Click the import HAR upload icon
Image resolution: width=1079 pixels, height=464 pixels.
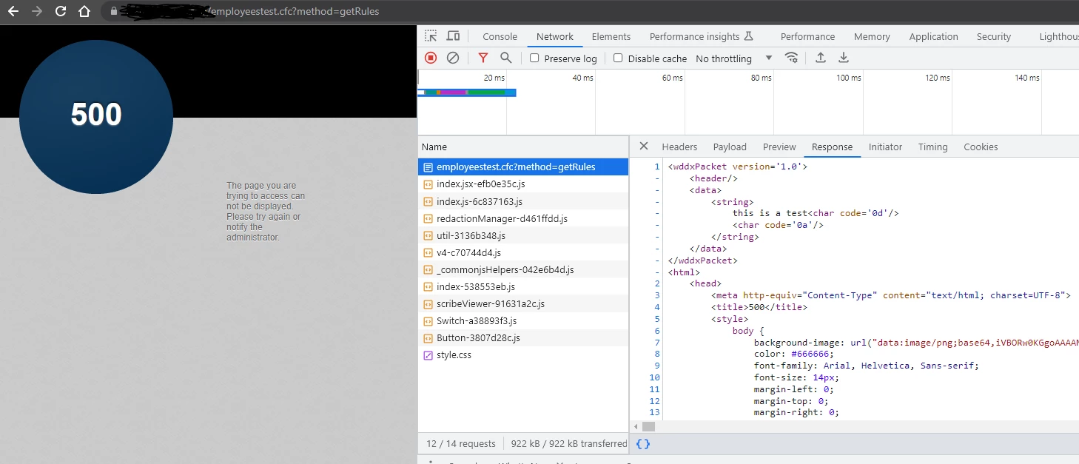(821, 58)
